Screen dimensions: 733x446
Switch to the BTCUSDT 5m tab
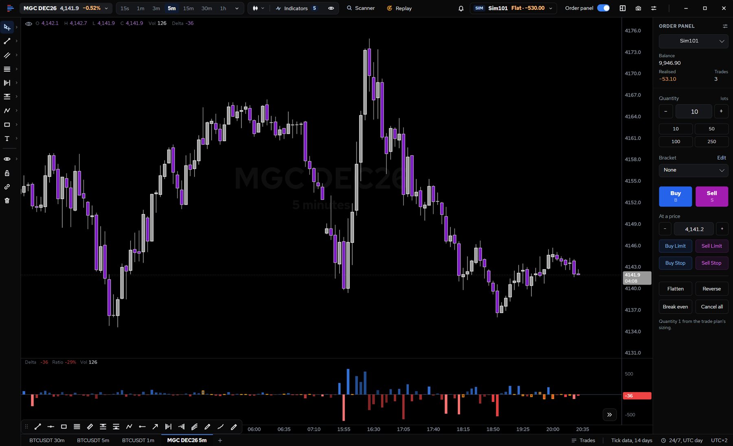(x=93, y=440)
